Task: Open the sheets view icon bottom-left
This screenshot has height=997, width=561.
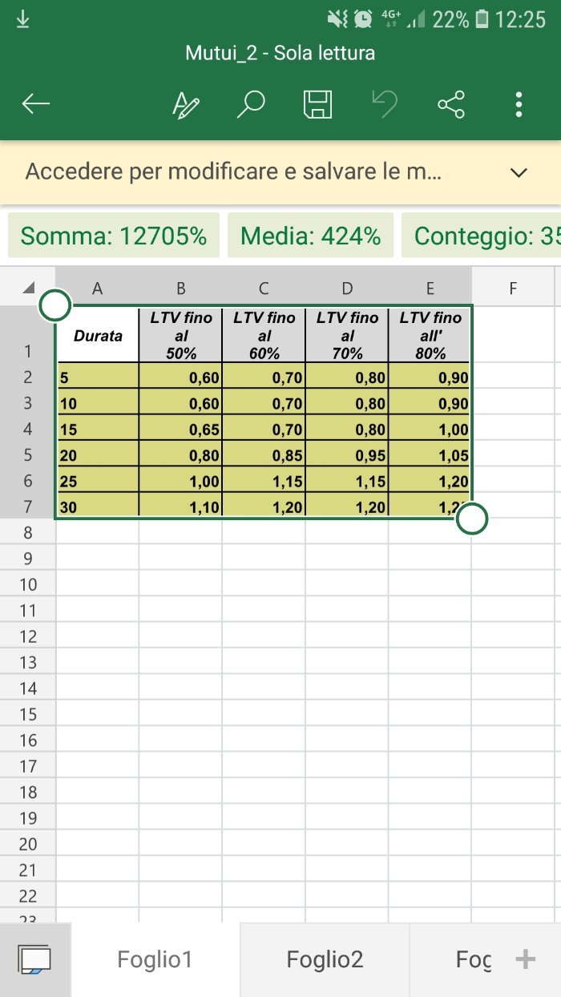Action: pyautogui.click(x=34, y=959)
